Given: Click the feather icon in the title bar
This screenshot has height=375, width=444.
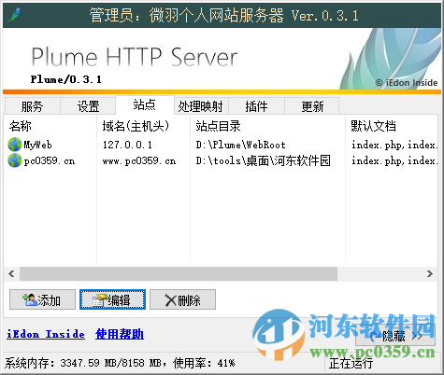Looking at the screenshot, I should click(14, 15).
